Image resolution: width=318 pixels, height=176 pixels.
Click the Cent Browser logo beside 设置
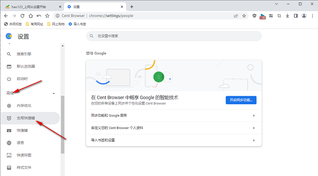coord(9,36)
